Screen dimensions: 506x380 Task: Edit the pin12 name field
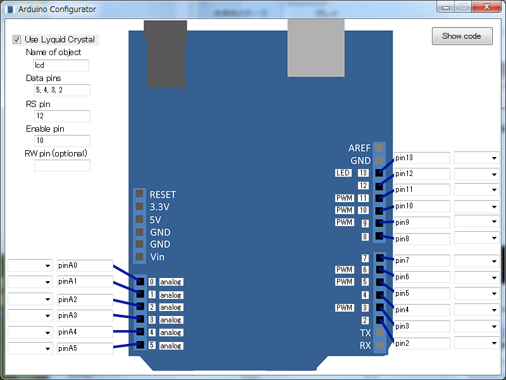click(x=422, y=174)
